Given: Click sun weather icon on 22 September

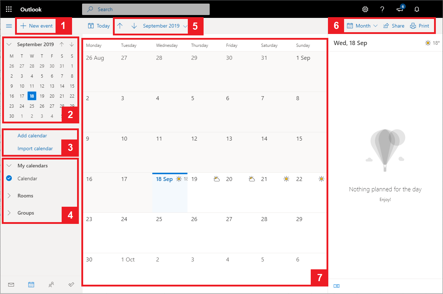Looking at the screenshot, I should (x=321, y=179).
